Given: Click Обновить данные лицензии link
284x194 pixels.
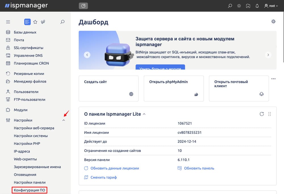Looking at the screenshot, I should 112,168.
